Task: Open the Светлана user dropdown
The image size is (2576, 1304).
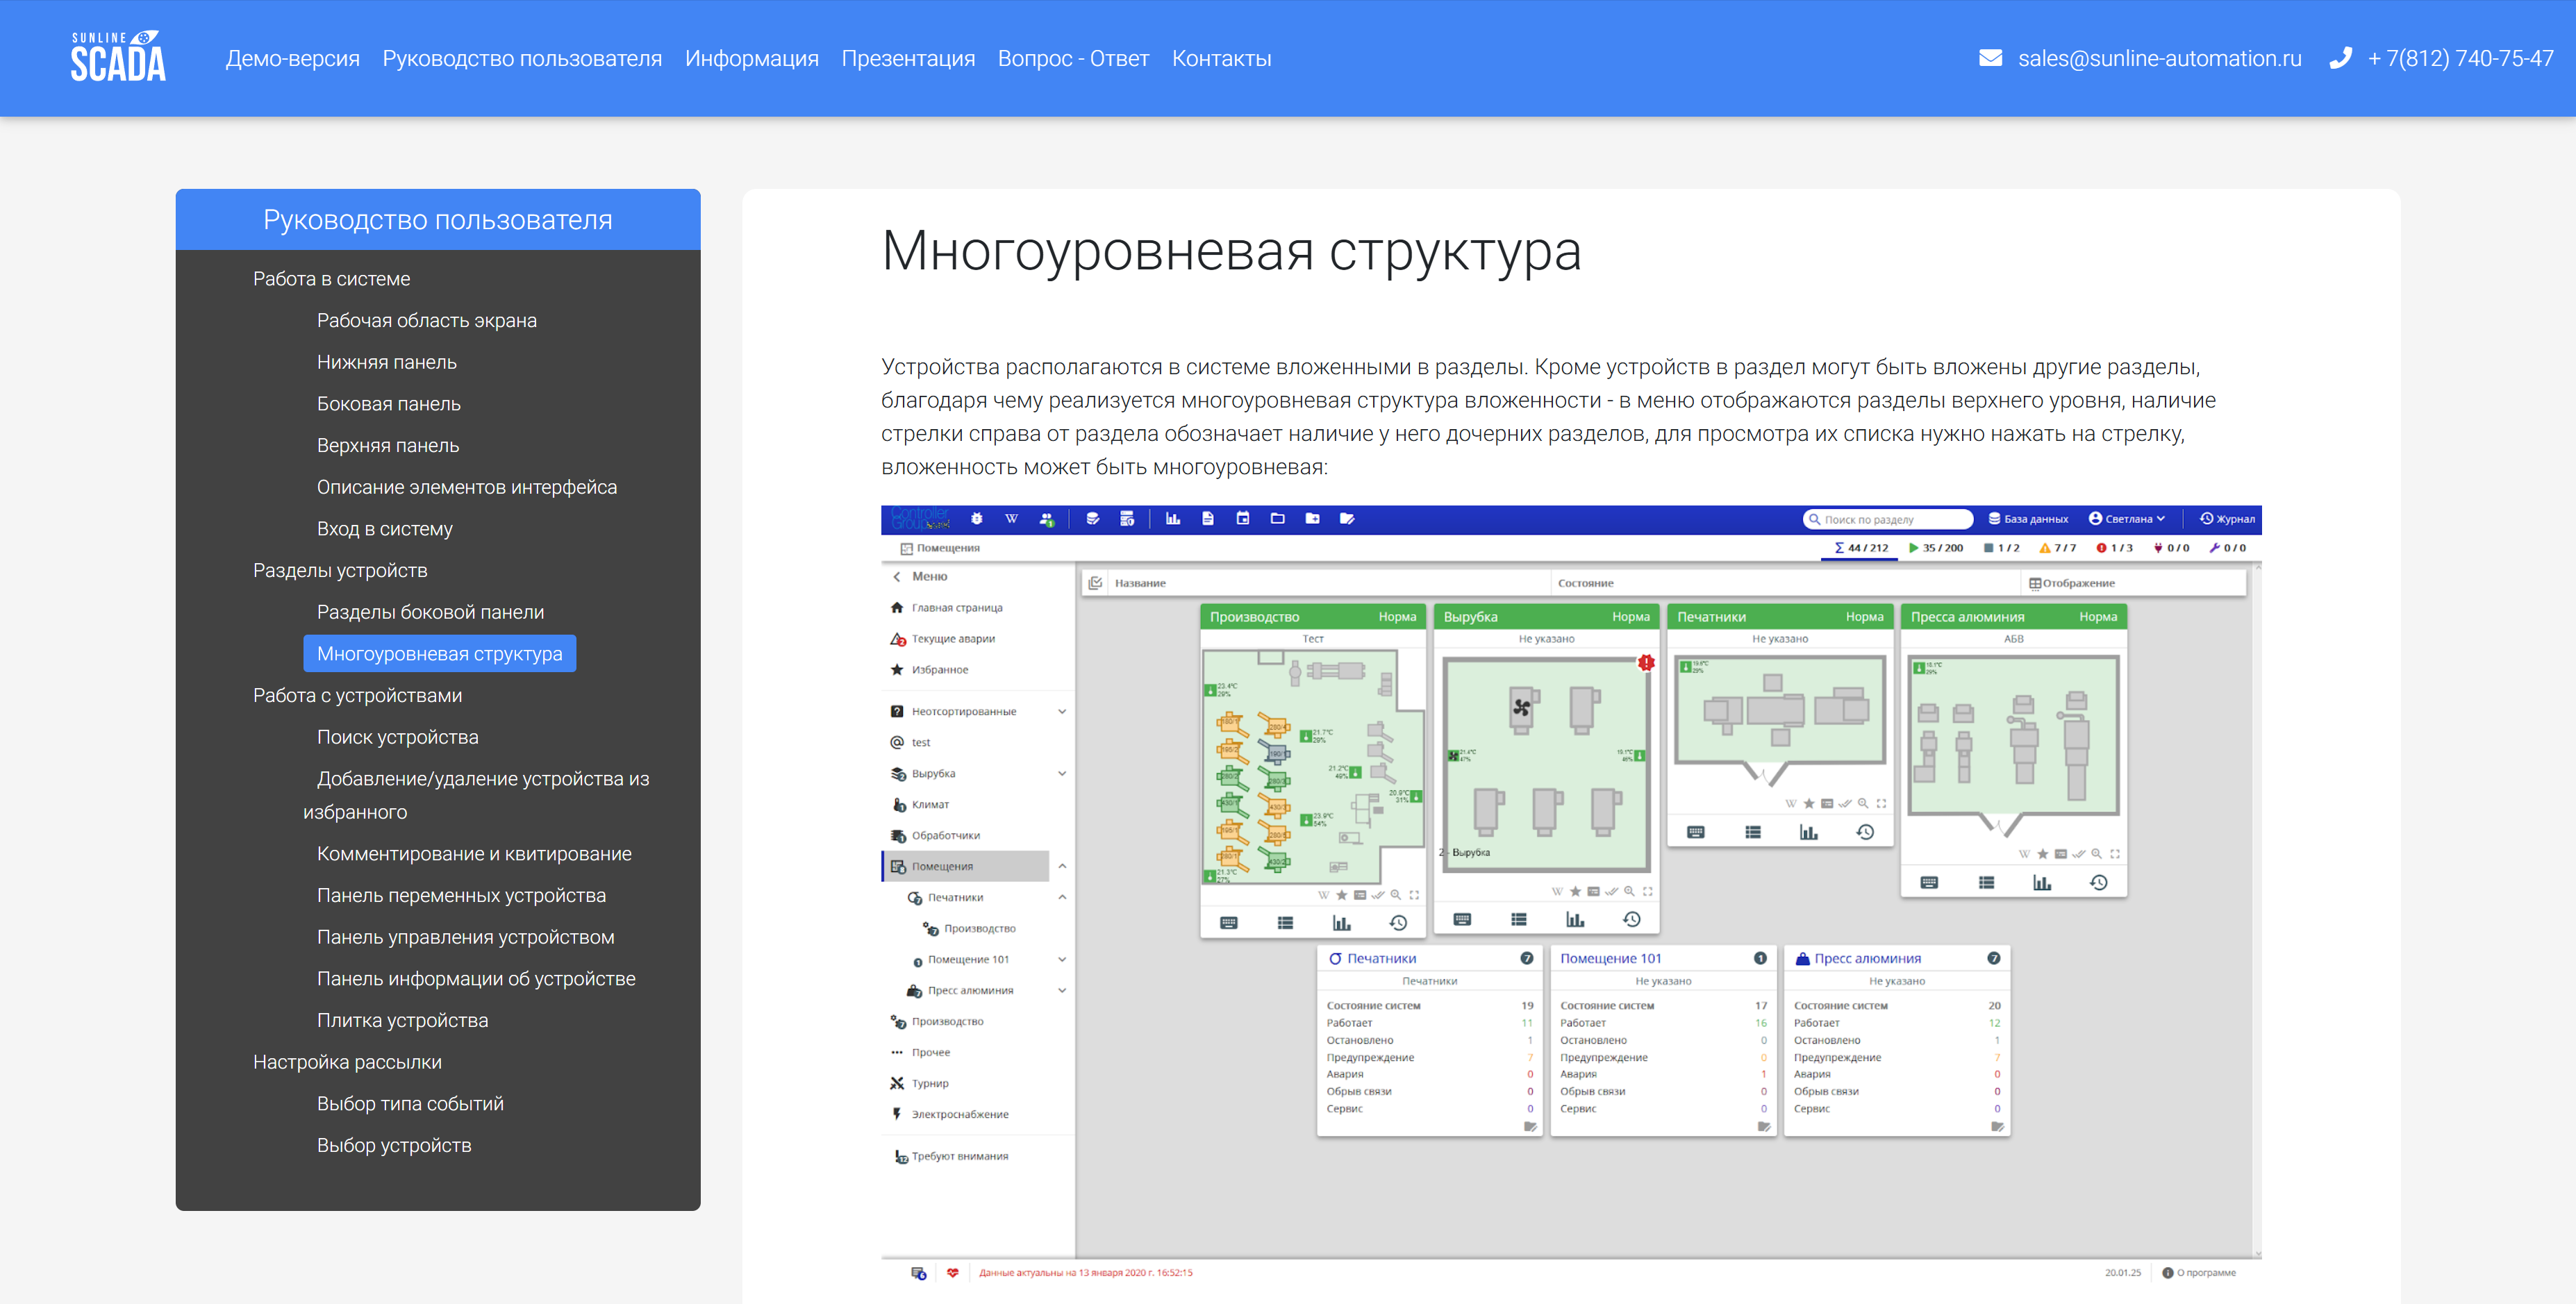Action: click(x=2127, y=519)
